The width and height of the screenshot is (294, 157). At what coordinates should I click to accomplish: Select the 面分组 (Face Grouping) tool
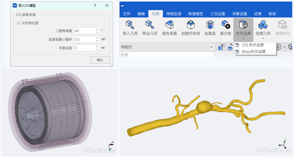tap(226, 25)
